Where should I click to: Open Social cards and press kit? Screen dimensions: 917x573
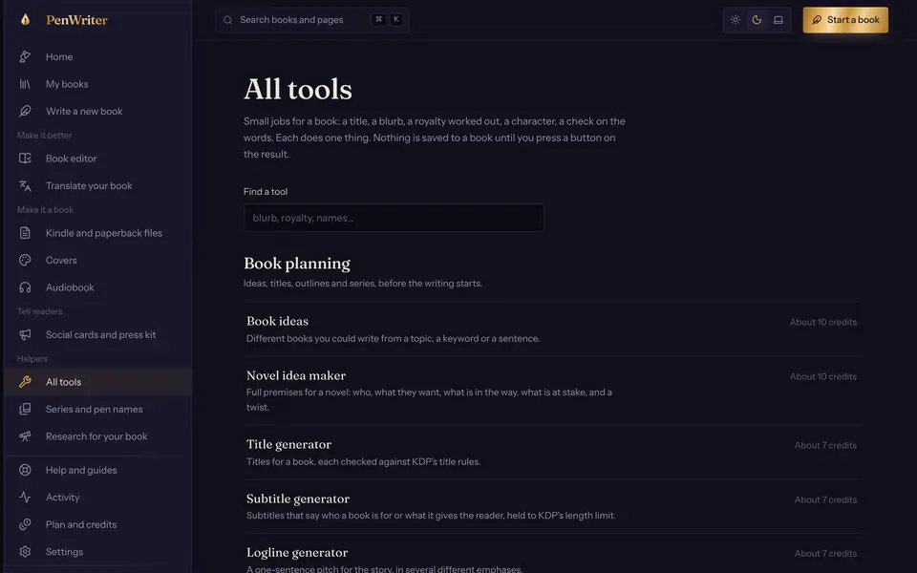click(x=97, y=334)
